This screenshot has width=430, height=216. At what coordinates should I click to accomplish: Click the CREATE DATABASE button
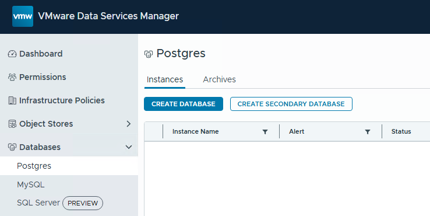tap(184, 104)
